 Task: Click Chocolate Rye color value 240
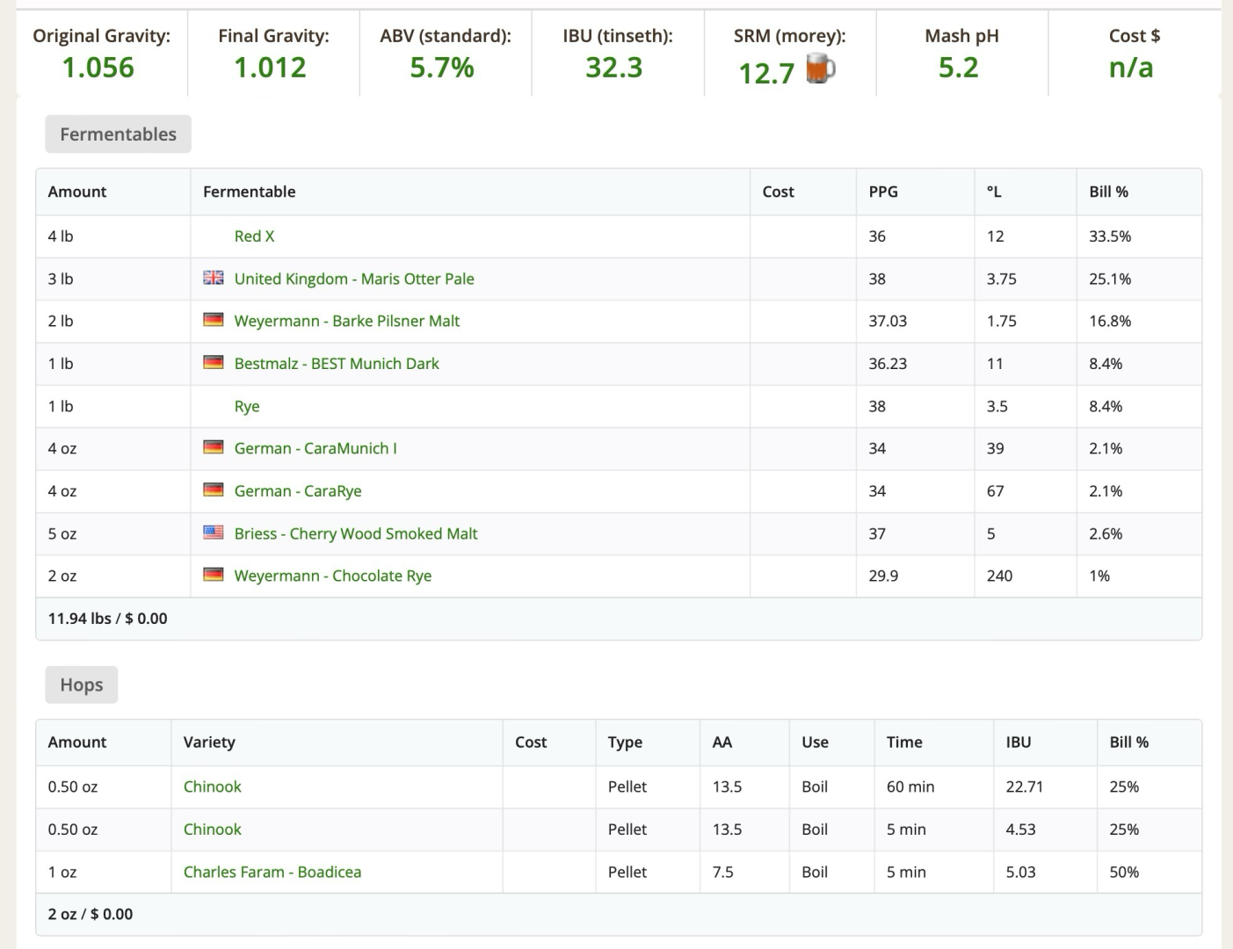coord(999,576)
